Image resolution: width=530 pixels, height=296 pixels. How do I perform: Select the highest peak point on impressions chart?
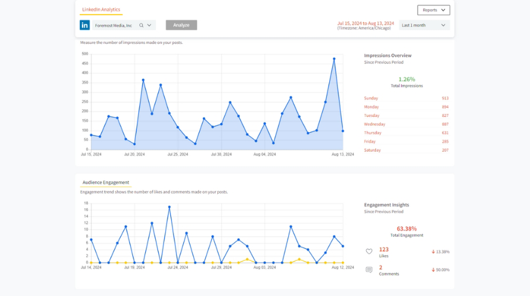334,58
